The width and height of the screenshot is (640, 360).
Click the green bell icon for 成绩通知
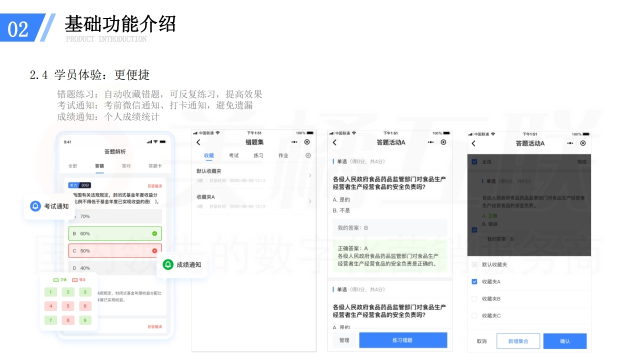point(168,264)
